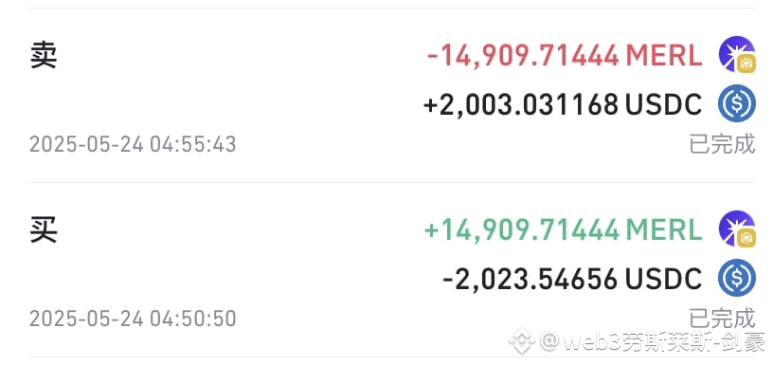Tap 已完成 status of the sell order

722,144
